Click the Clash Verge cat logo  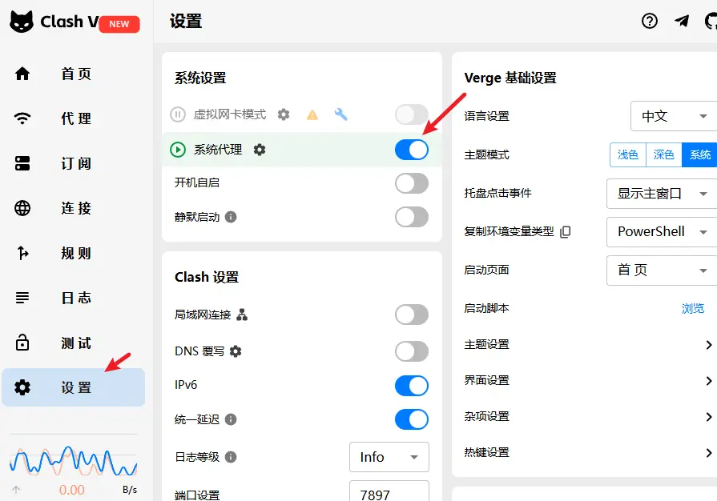click(x=22, y=22)
